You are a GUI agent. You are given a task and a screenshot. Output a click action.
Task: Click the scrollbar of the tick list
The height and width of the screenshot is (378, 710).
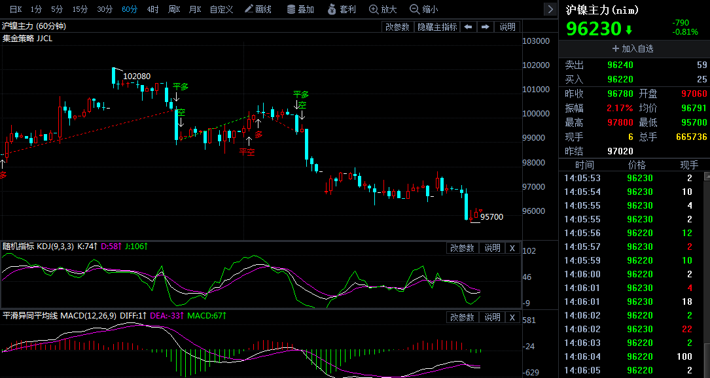tap(706, 274)
